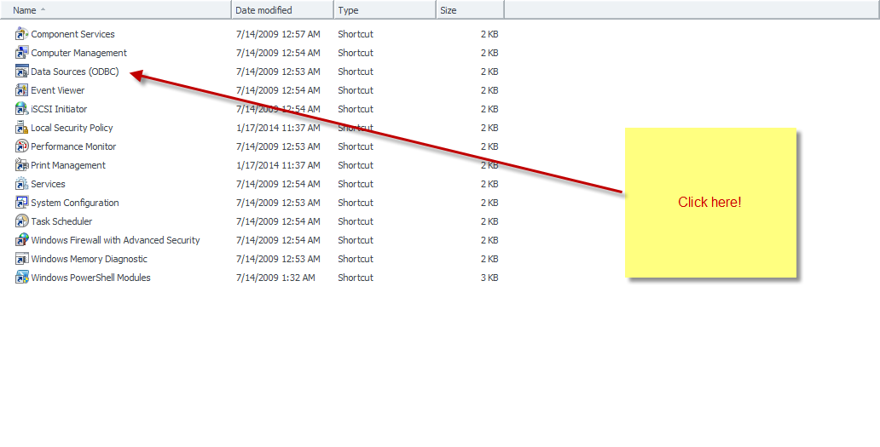Sort by the Date modified column

pyautogui.click(x=263, y=10)
